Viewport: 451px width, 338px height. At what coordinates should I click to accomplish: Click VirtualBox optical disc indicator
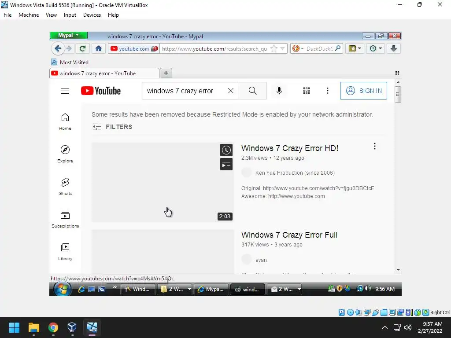350,312
